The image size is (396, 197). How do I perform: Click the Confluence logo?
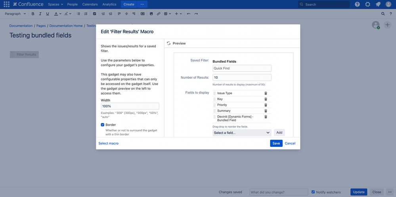click(x=28, y=4)
